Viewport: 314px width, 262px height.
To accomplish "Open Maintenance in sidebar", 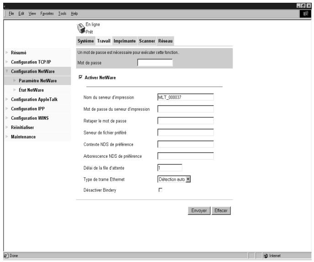I will (x=23, y=137).
